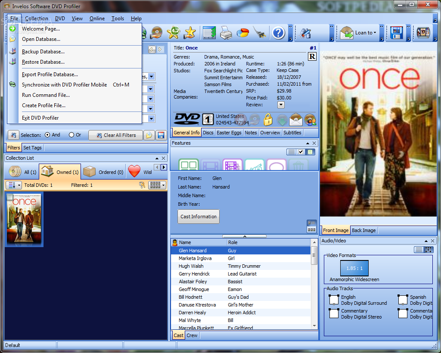
Task: Select the Ordered (0) collection tab
Action: click(103, 172)
